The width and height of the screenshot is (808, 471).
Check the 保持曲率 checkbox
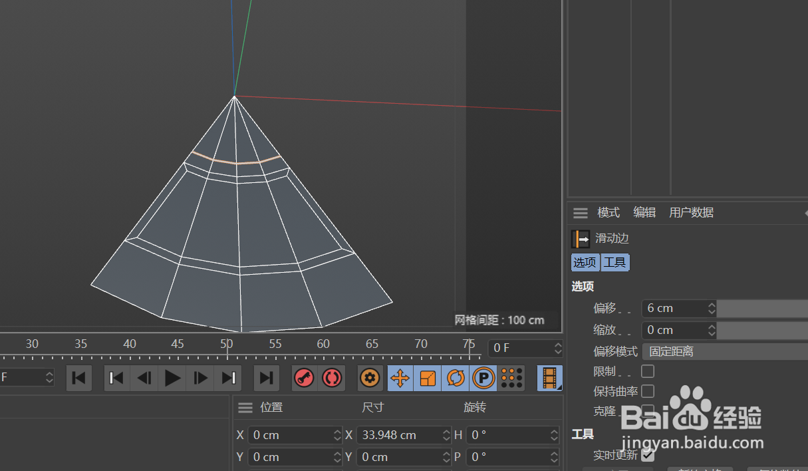pyautogui.click(x=648, y=391)
